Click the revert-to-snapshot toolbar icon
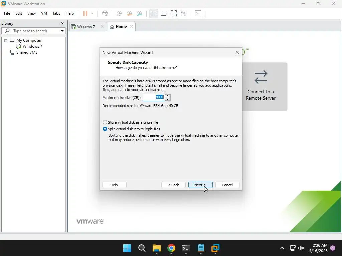 tap(129, 13)
